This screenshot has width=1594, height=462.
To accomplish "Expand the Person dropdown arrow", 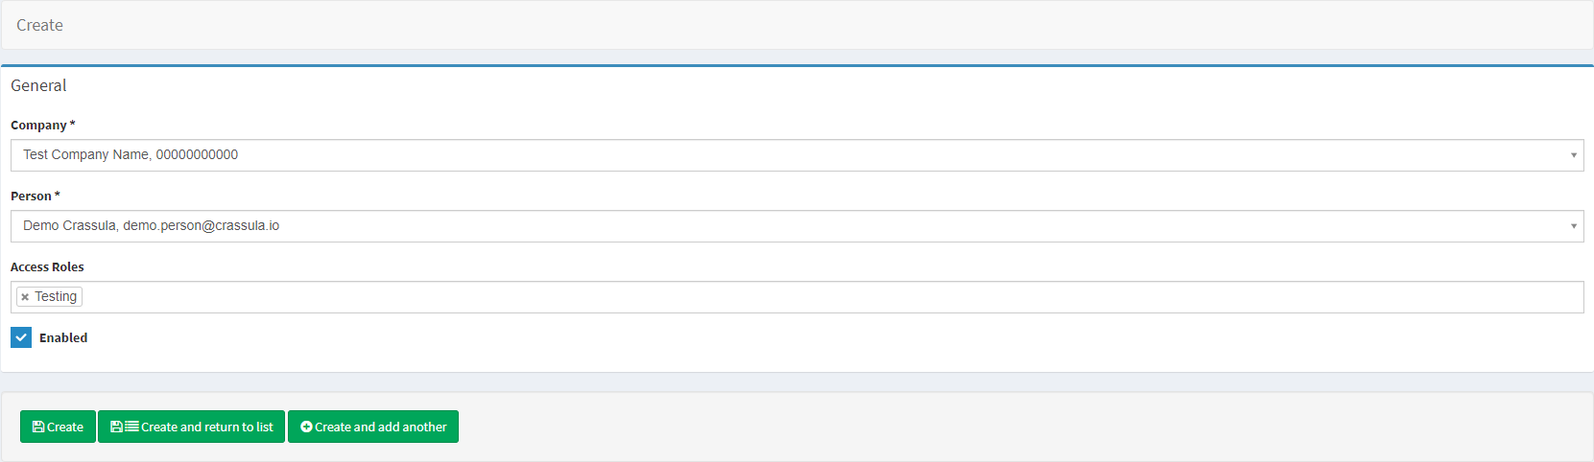I will click(x=1573, y=226).
